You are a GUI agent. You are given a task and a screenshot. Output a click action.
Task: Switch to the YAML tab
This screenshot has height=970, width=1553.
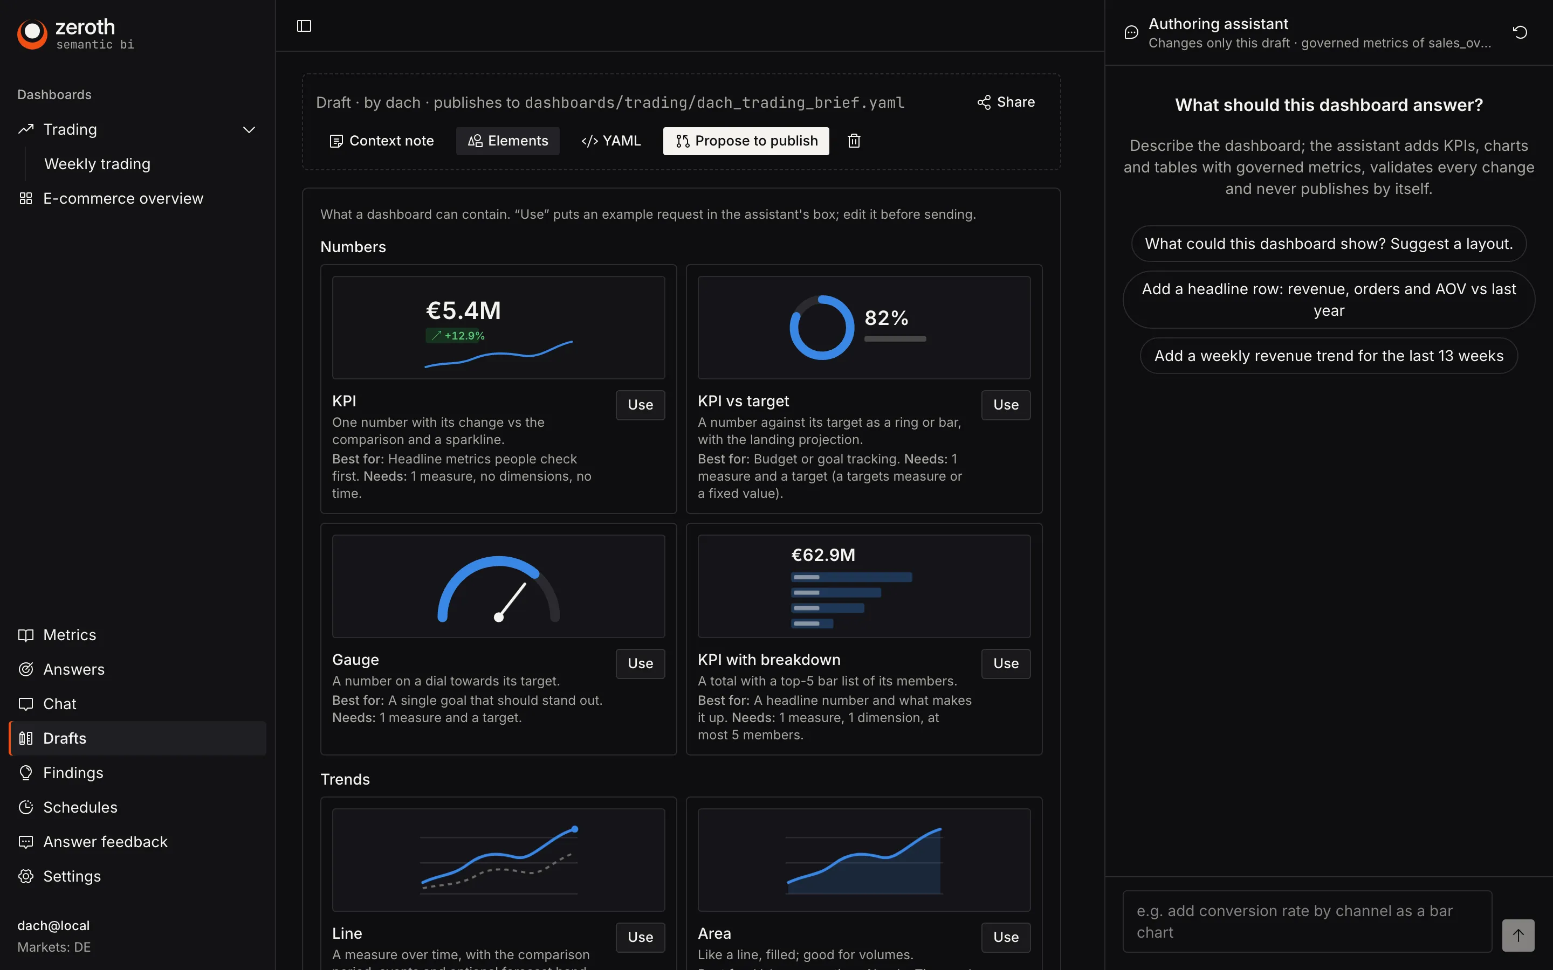click(x=611, y=141)
